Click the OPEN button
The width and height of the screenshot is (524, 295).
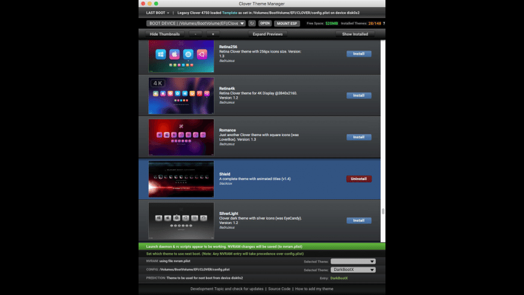pos(264,23)
